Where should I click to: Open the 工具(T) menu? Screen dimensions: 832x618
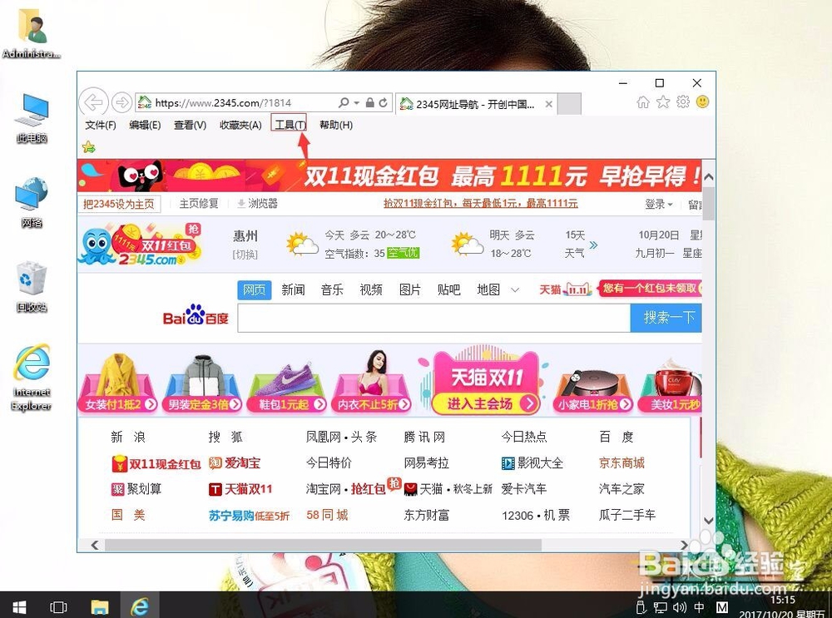(x=290, y=126)
